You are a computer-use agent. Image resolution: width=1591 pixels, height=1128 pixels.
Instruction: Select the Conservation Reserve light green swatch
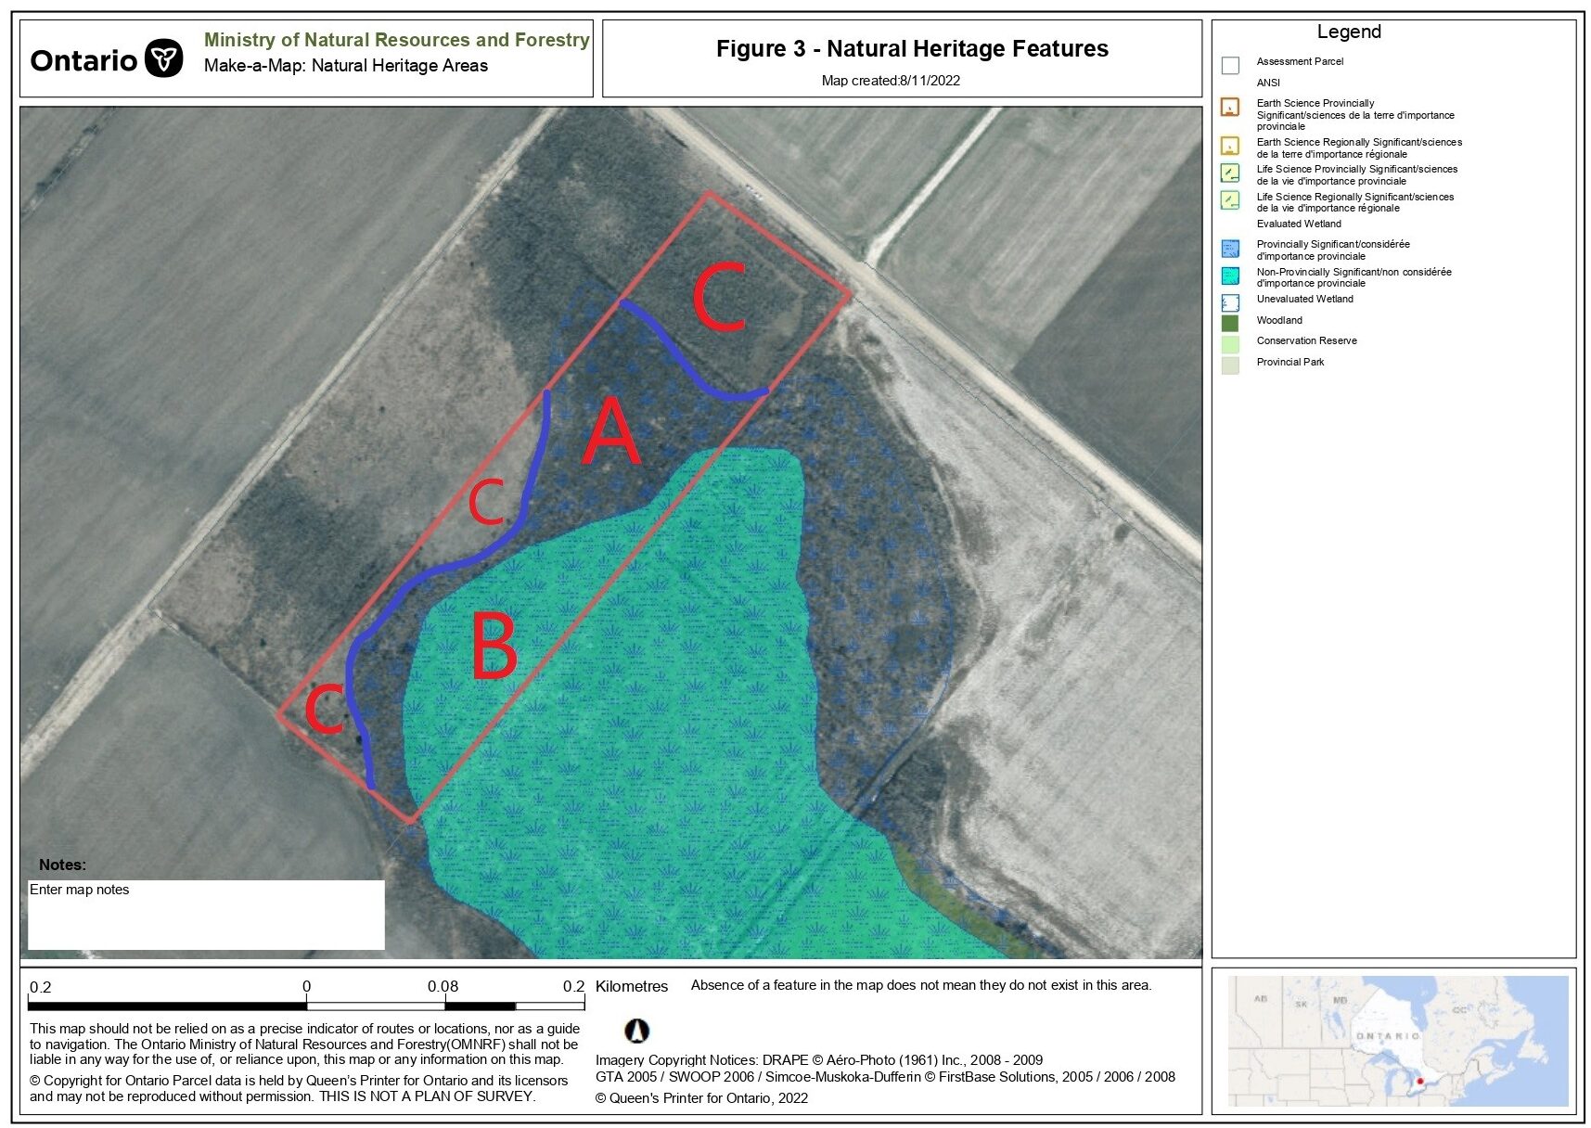tap(1230, 344)
